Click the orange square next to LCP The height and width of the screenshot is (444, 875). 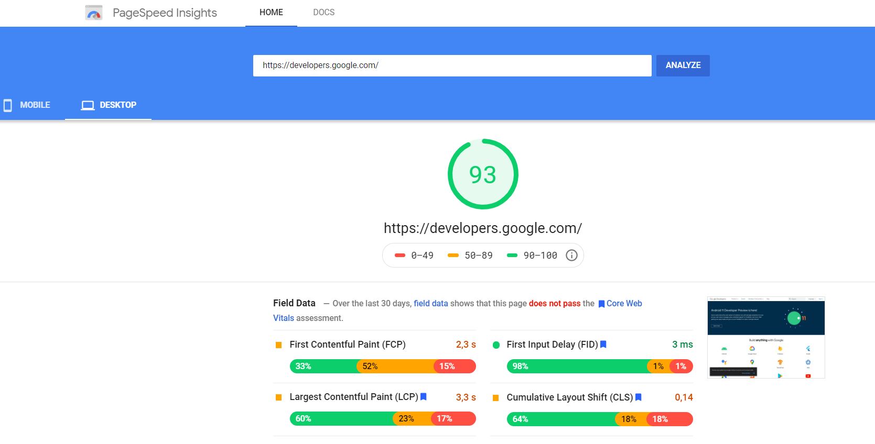coord(279,397)
